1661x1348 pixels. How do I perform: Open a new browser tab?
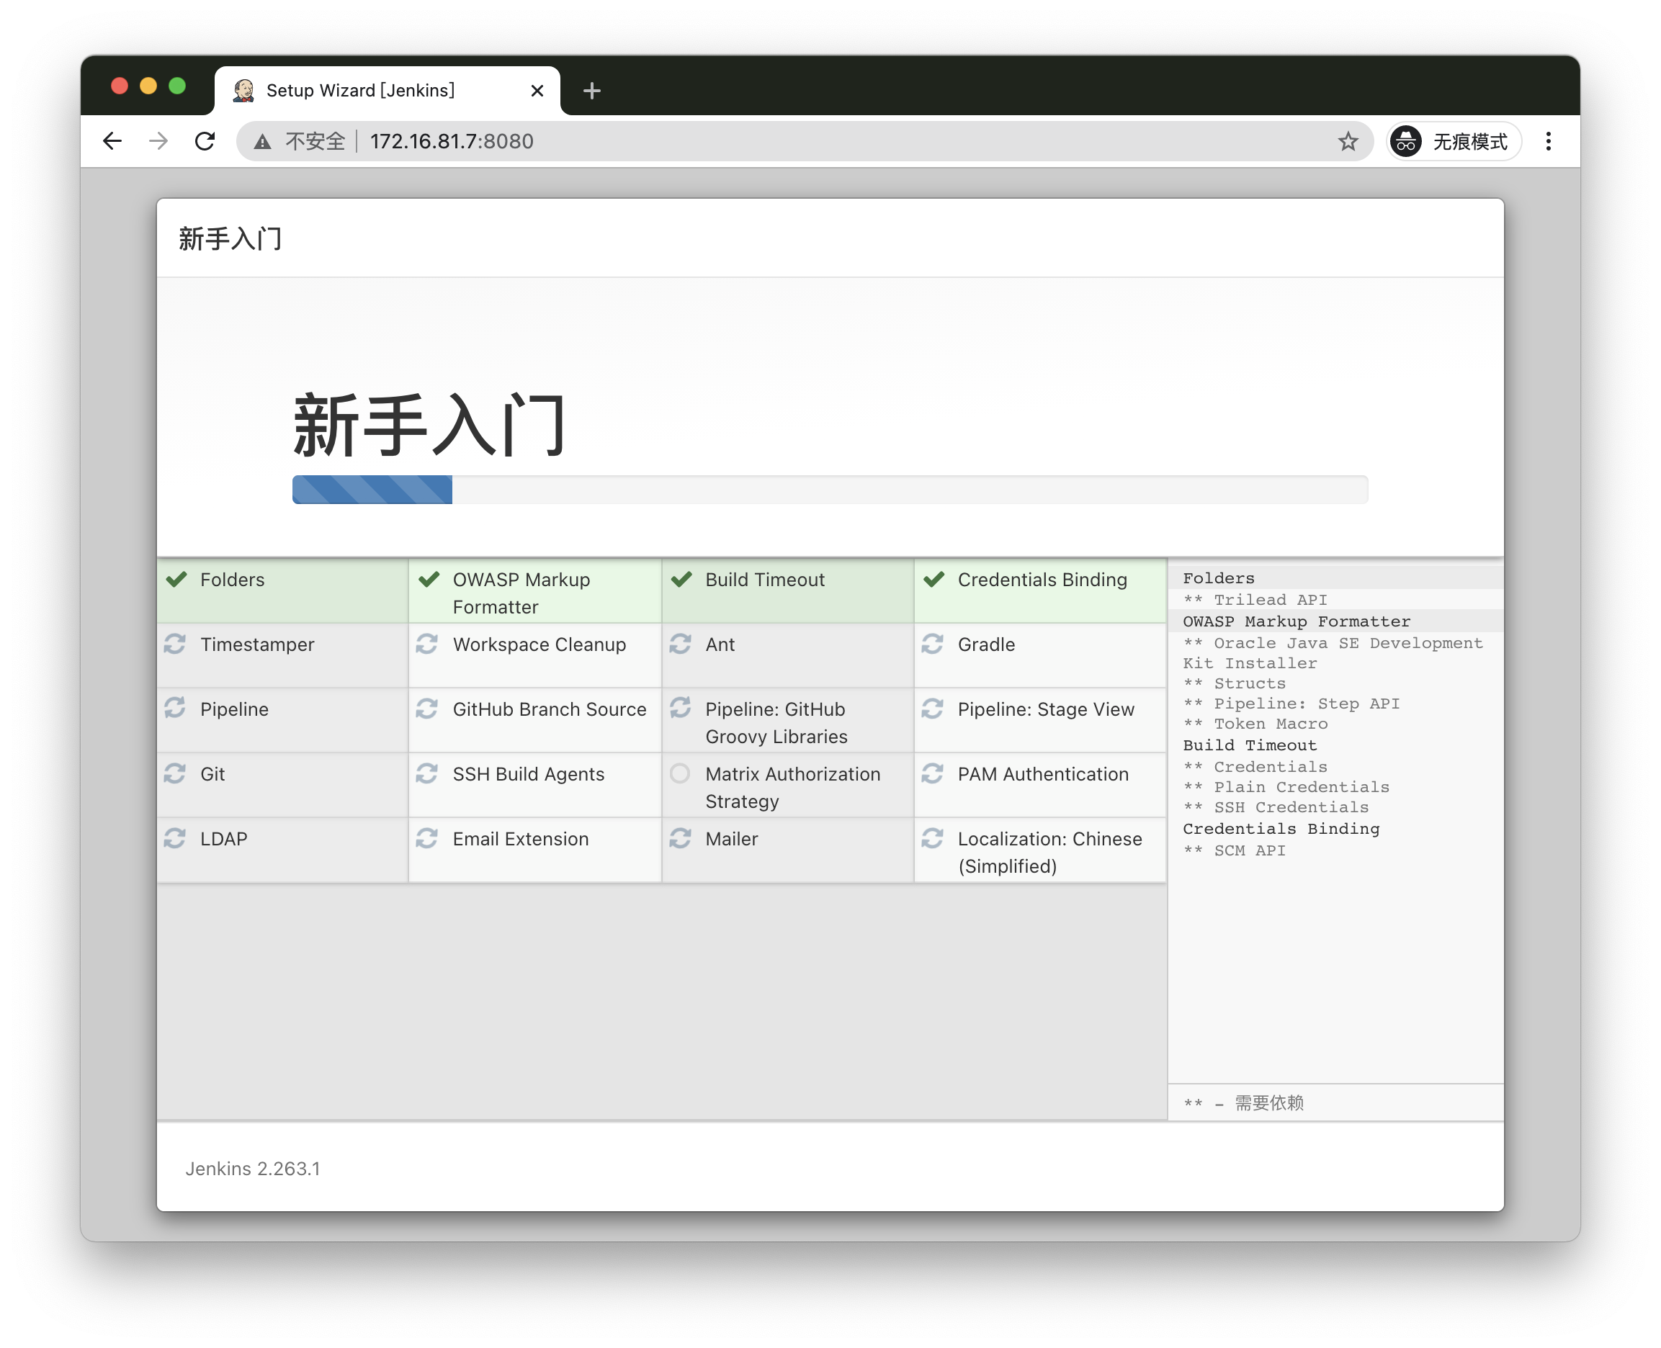pyautogui.click(x=591, y=91)
